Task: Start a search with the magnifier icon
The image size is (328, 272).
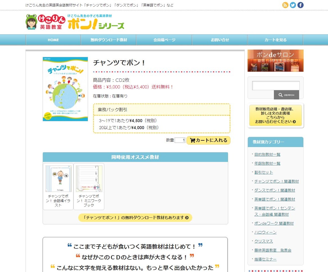Action: [x=286, y=95]
